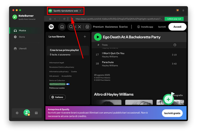This screenshot has width=197, height=133.
Task: Open Politica sui cookie link
Action: tap(57, 88)
